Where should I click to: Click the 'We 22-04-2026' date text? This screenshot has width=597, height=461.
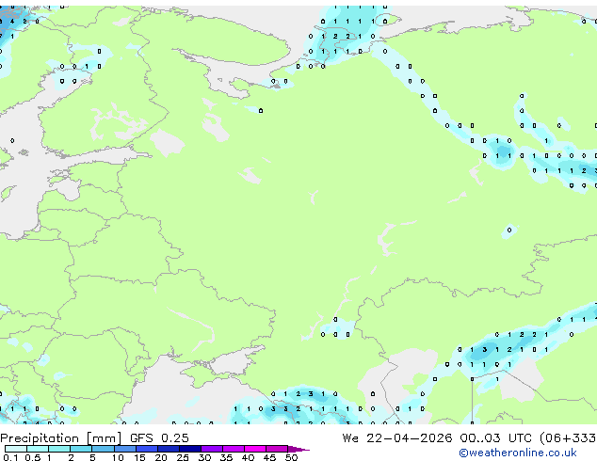pos(397,438)
